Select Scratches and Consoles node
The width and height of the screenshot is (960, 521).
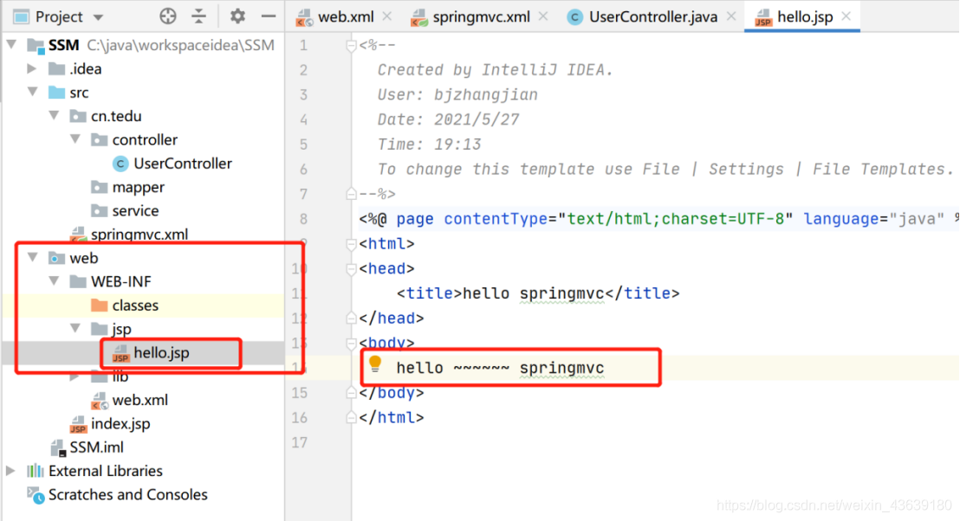(x=127, y=494)
